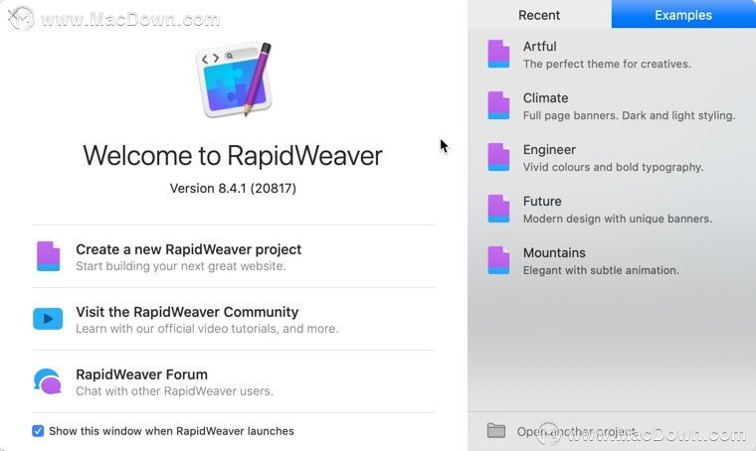Click 'Elegant with subtle animation.' text
This screenshot has width=756, height=451.
pyautogui.click(x=601, y=270)
